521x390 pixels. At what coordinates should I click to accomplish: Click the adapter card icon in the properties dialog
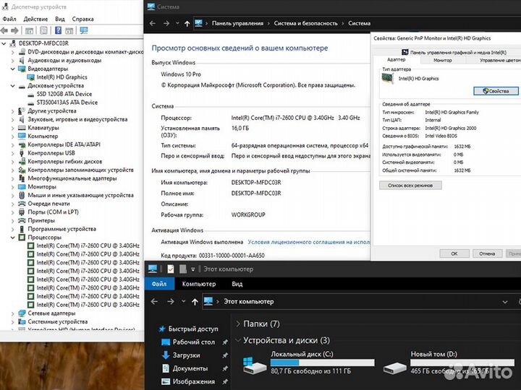click(387, 78)
